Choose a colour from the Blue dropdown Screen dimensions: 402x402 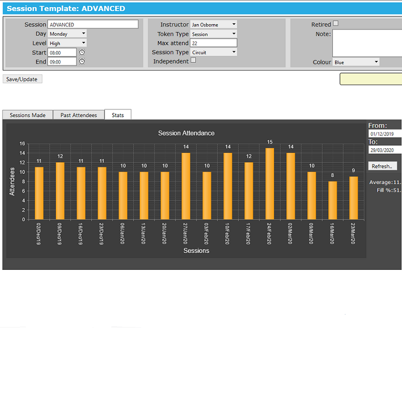coord(356,62)
